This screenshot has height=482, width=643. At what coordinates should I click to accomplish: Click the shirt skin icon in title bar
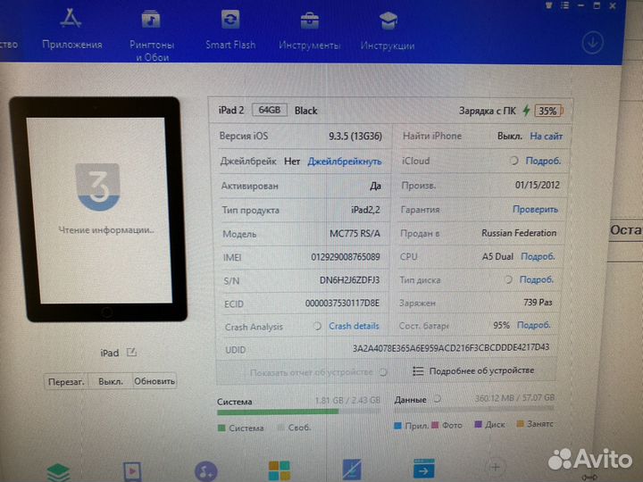coord(548,5)
